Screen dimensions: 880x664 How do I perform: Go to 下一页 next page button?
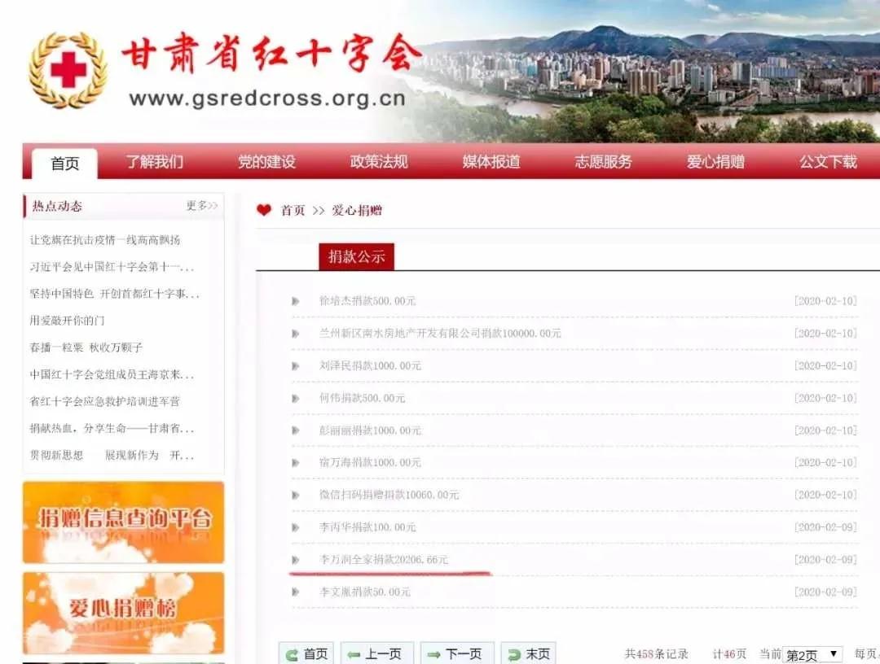tap(455, 653)
